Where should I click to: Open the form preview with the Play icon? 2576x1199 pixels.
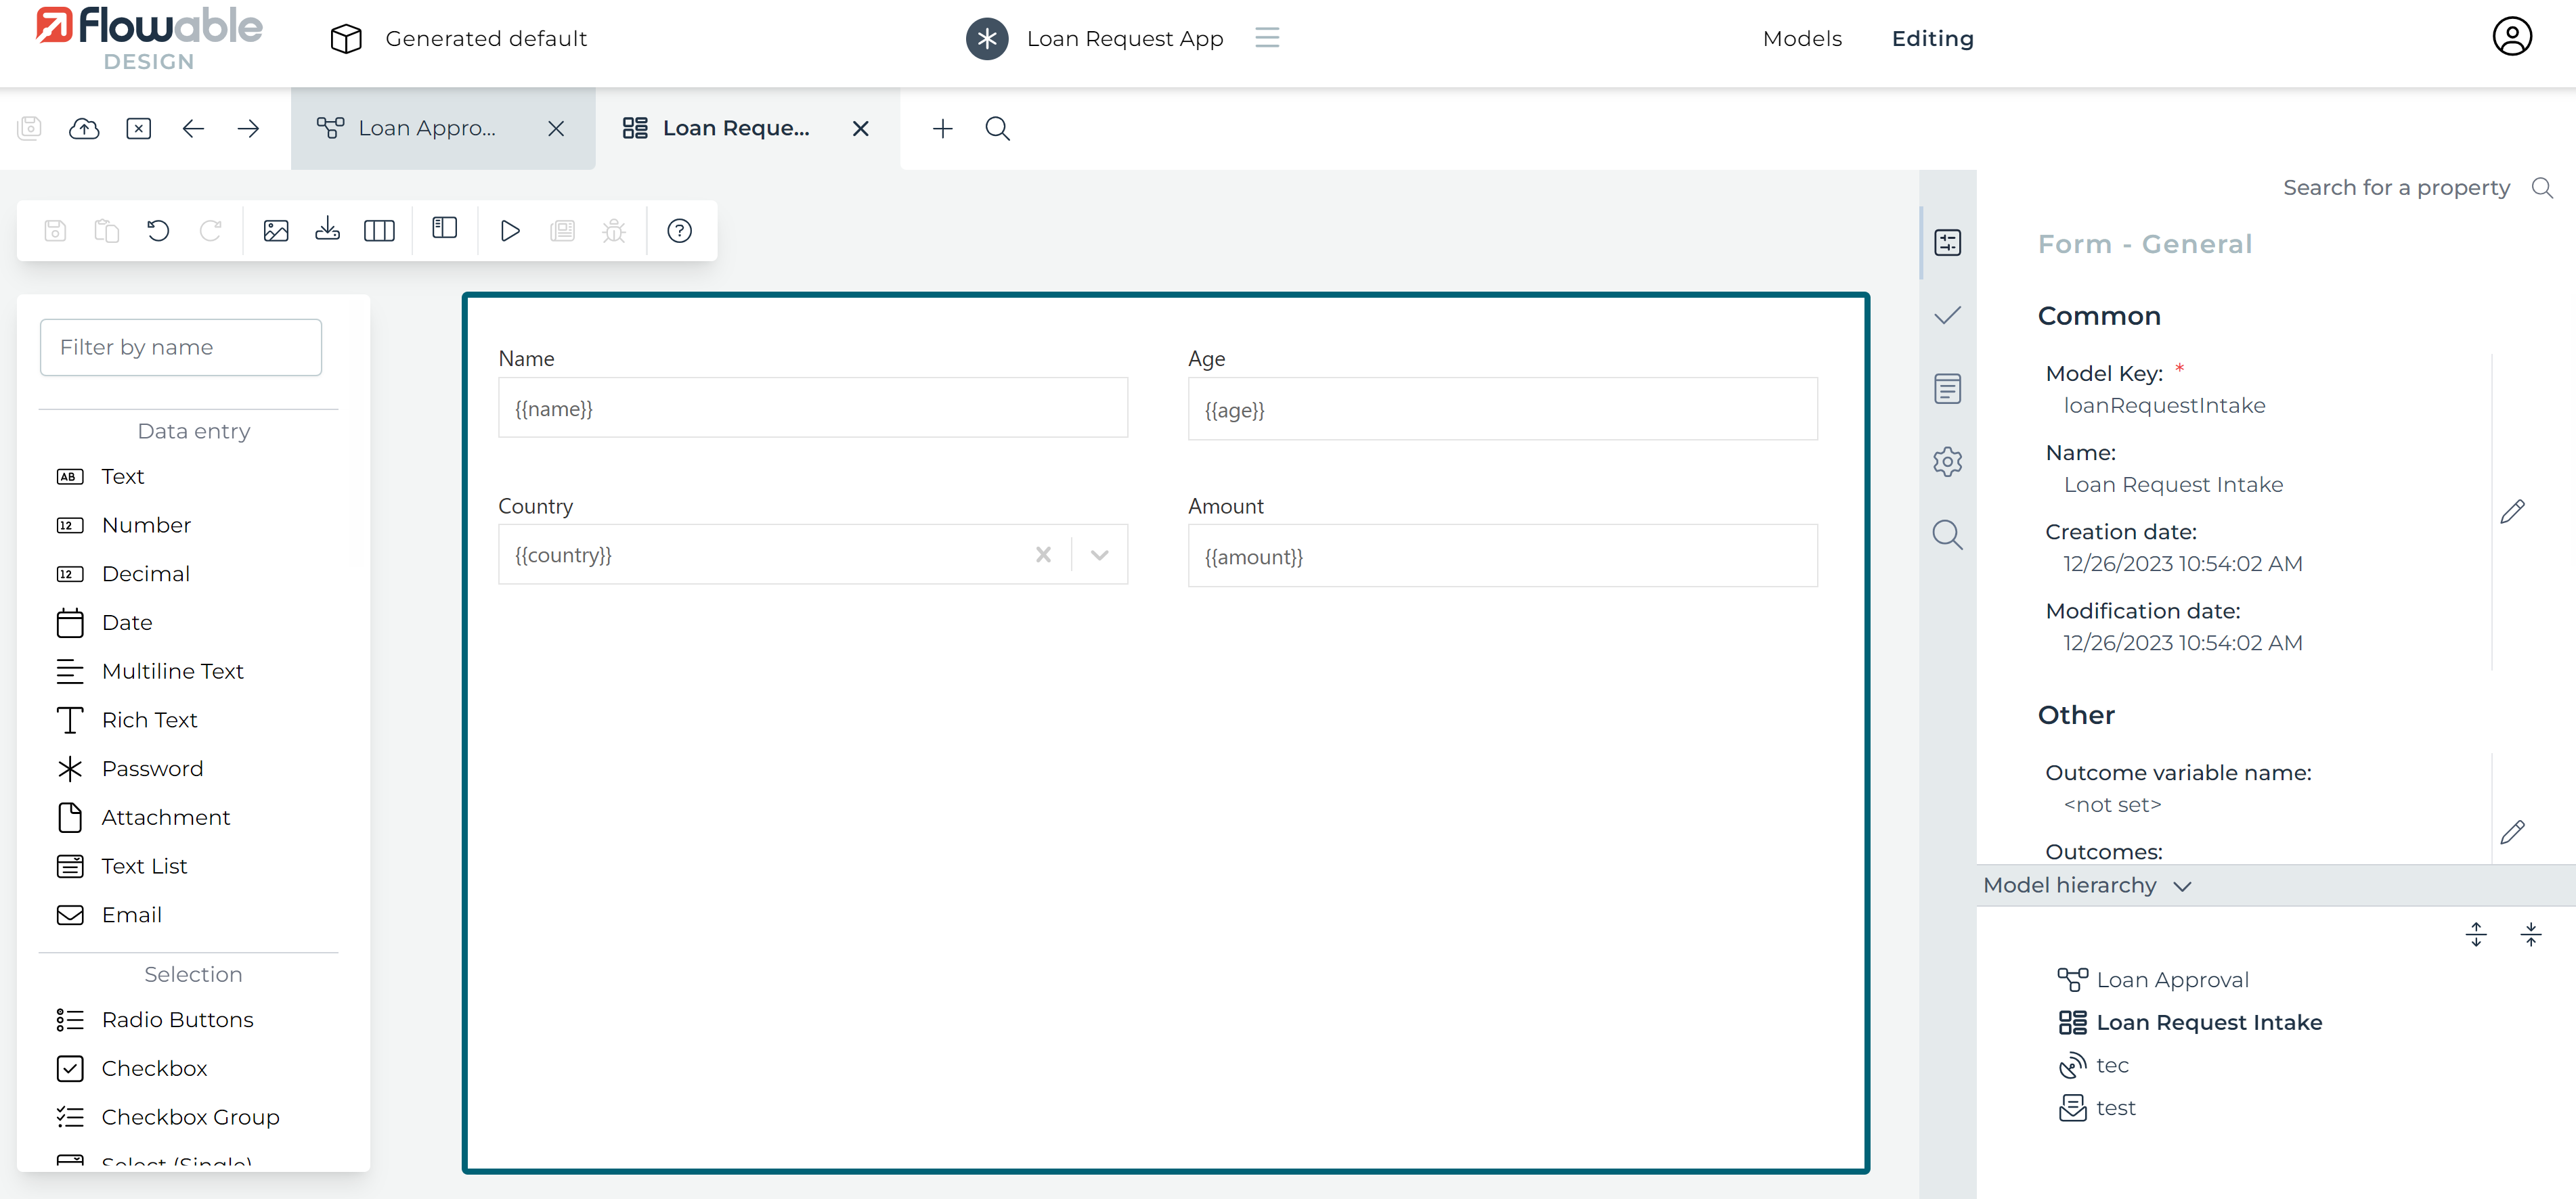click(510, 230)
